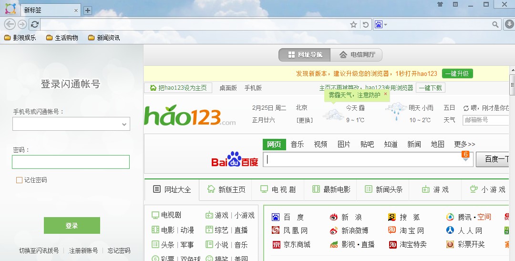Viewport: 515px width, 261px height.
Task: Click the Baidu 百度 logo
Action: 235,159
